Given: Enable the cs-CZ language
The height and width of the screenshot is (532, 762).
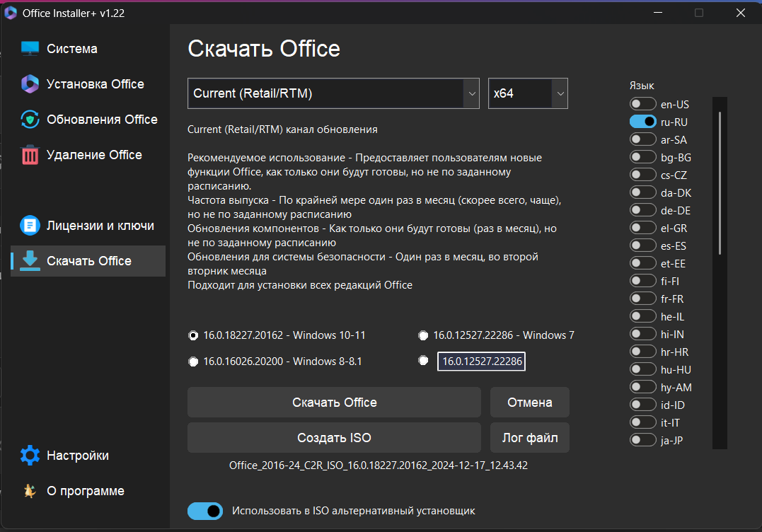Looking at the screenshot, I should (643, 175).
